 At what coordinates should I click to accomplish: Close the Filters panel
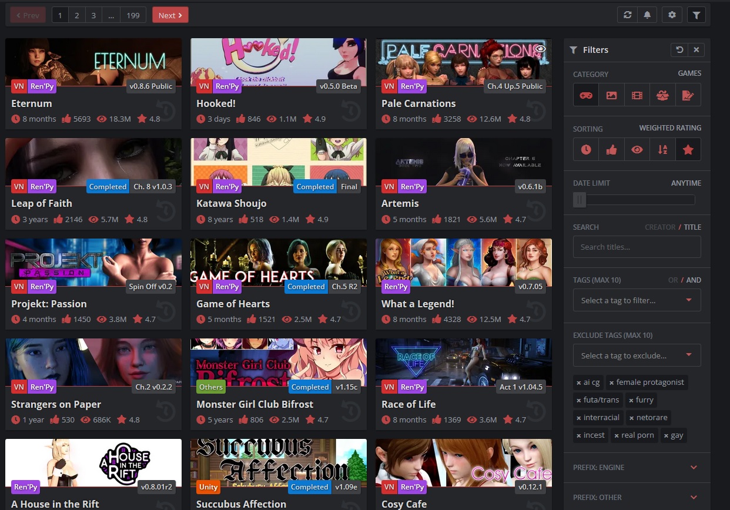click(x=696, y=50)
